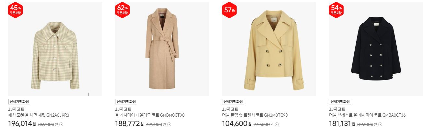The height and width of the screenshot is (137, 423).
Task: Expand price details for 188,772원 coat
Action: point(169,124)
